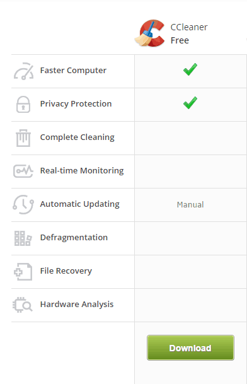Select the Manual updating text
The width and height of the screenshot is (247, 384).
(x=190, y=204)
